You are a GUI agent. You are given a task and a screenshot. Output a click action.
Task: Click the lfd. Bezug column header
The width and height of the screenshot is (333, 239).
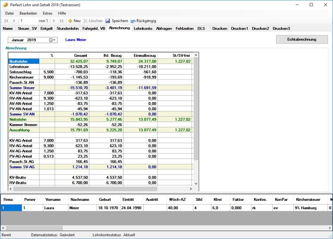point(106,55)
